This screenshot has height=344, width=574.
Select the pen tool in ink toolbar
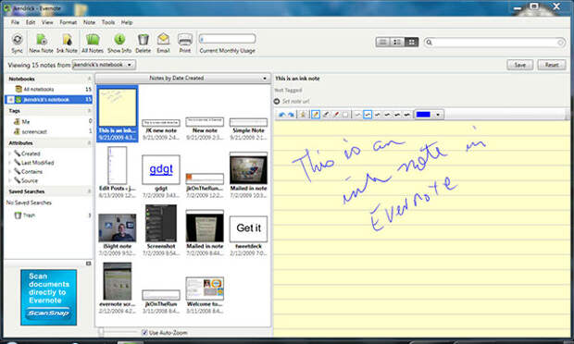coord(315,115)
